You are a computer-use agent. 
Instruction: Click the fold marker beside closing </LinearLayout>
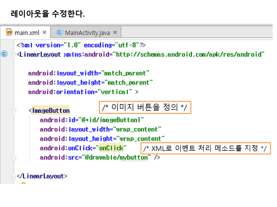(14, 176)
